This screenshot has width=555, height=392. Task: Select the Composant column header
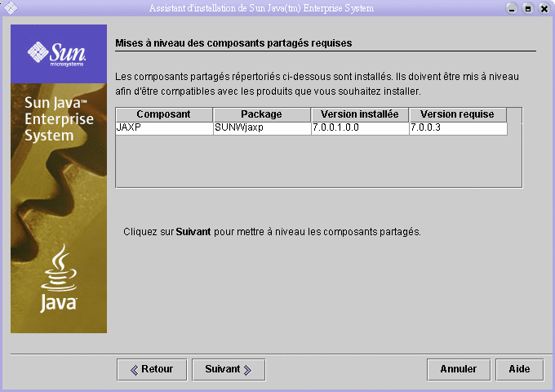pos(164,114)
